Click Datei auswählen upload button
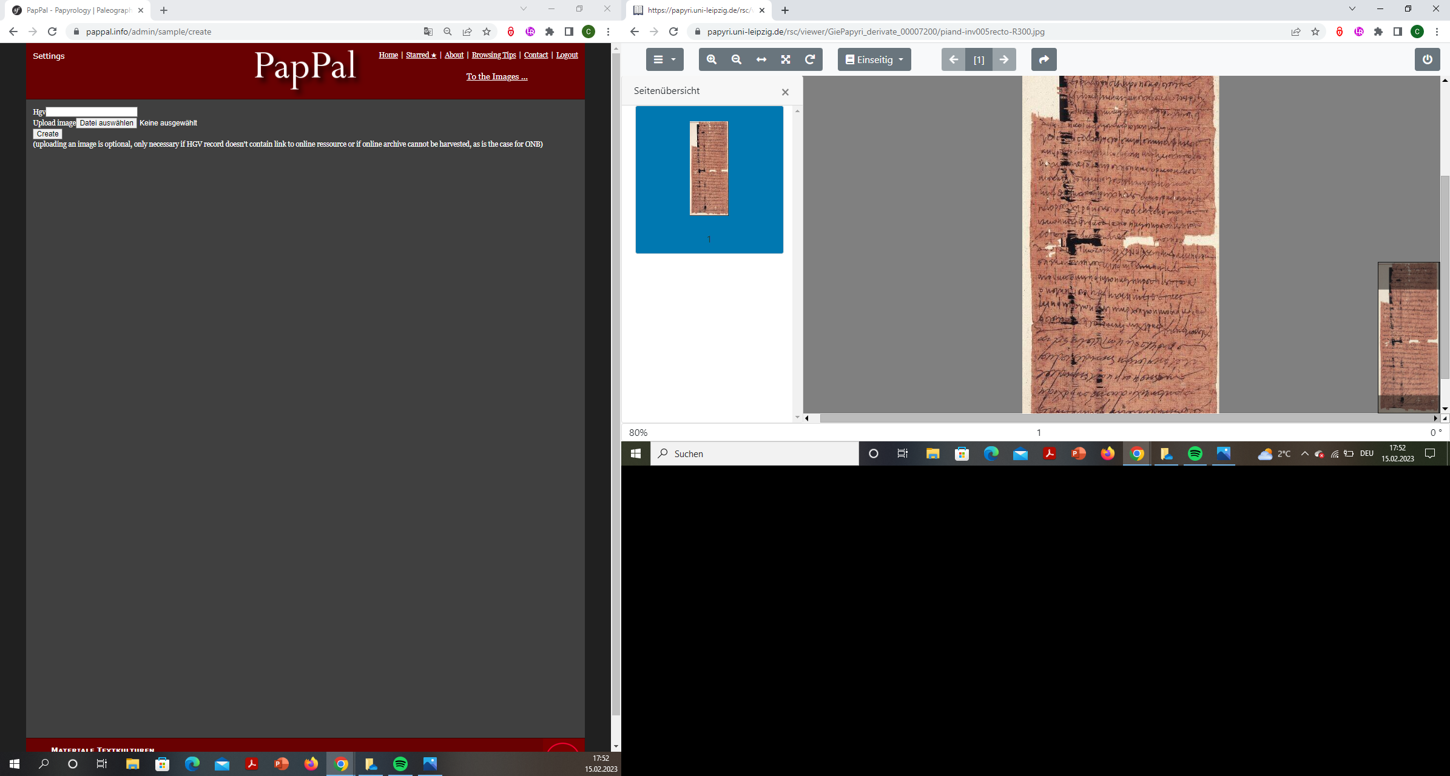This screenshot has height=776, width=1450. (106, 123)
